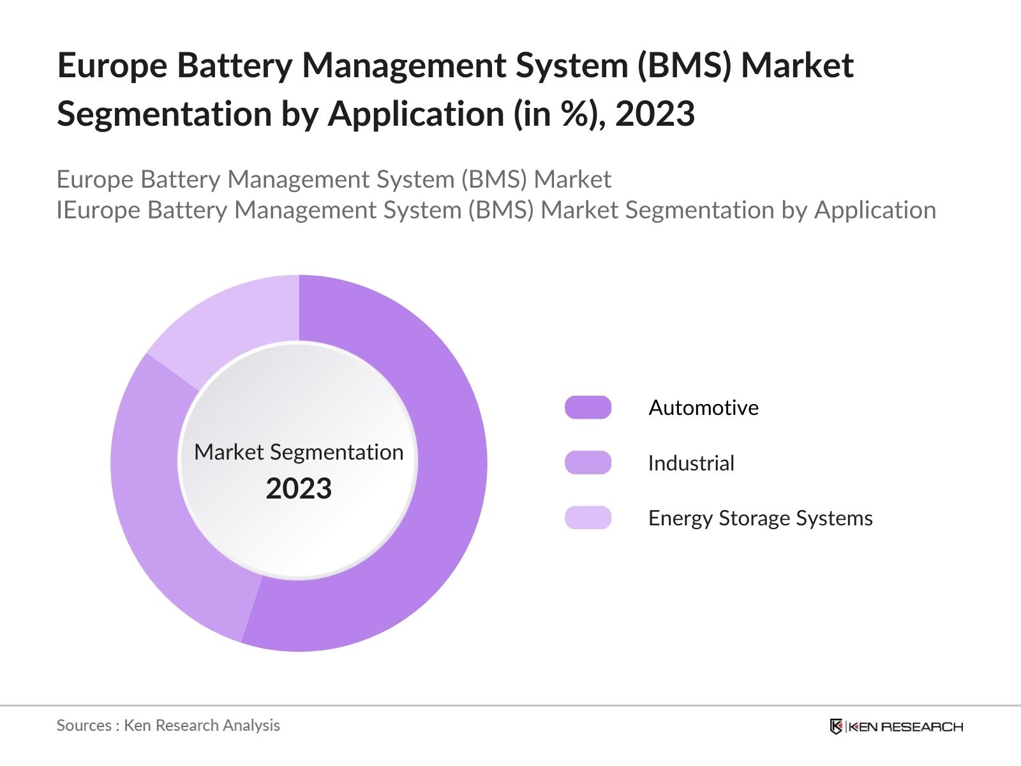
Task: Click the Ken Research shield logo icon
Action: (836, 726)
